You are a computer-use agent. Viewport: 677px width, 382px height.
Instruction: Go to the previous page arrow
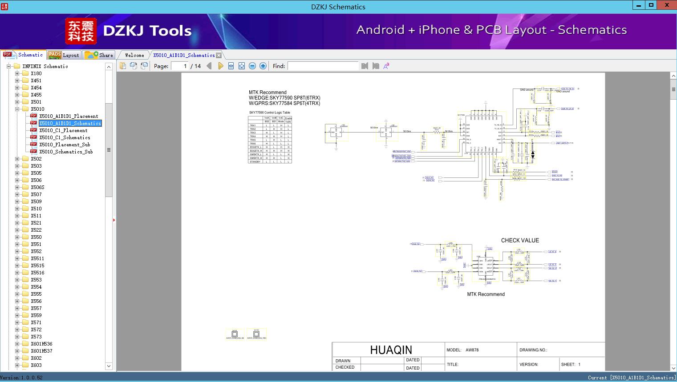coord(209,66)
